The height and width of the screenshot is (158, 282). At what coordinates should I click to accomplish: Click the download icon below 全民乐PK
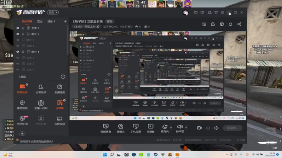tap(22, 134)
